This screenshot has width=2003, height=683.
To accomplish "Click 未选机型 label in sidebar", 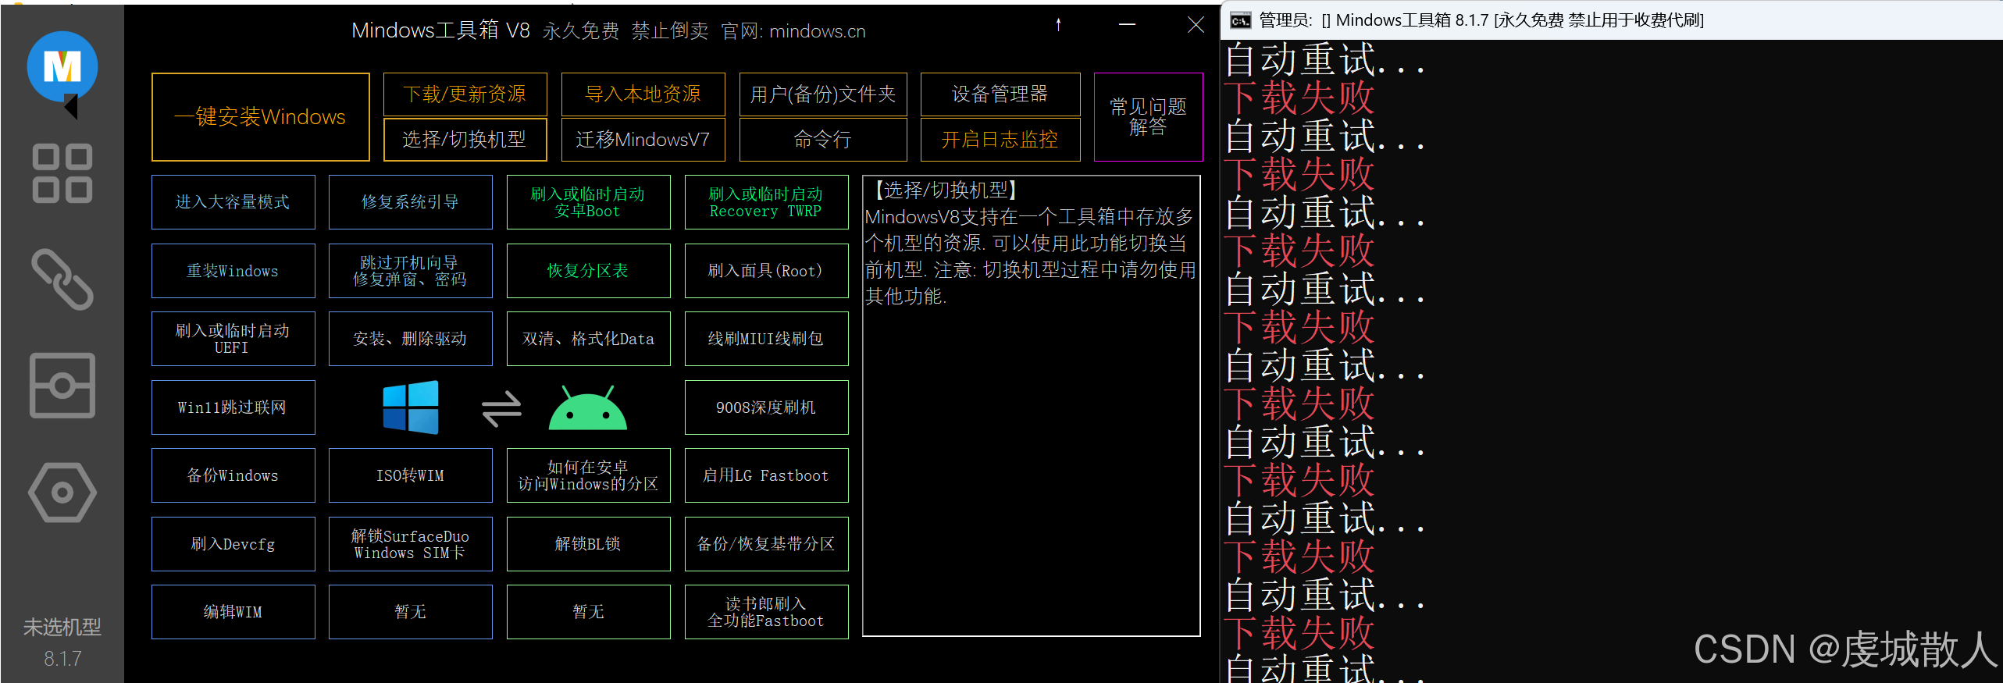I will pyautogui.click(x=62, y=627).
